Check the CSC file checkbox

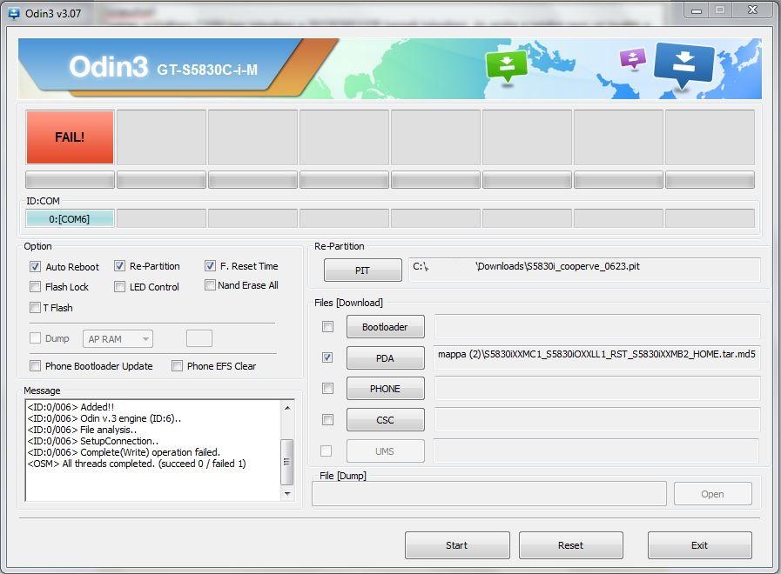pyautogui.click(x=327, y=420)
